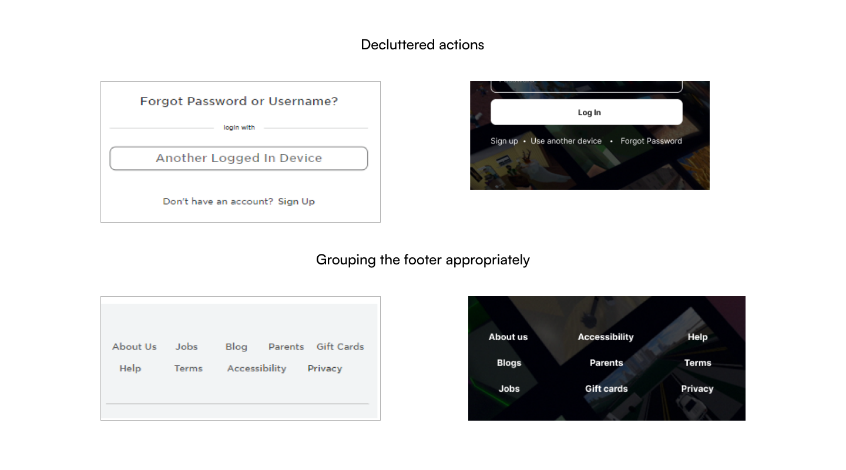Open the Blog page from the footer
846x470 pixels.
pos(236,347)
